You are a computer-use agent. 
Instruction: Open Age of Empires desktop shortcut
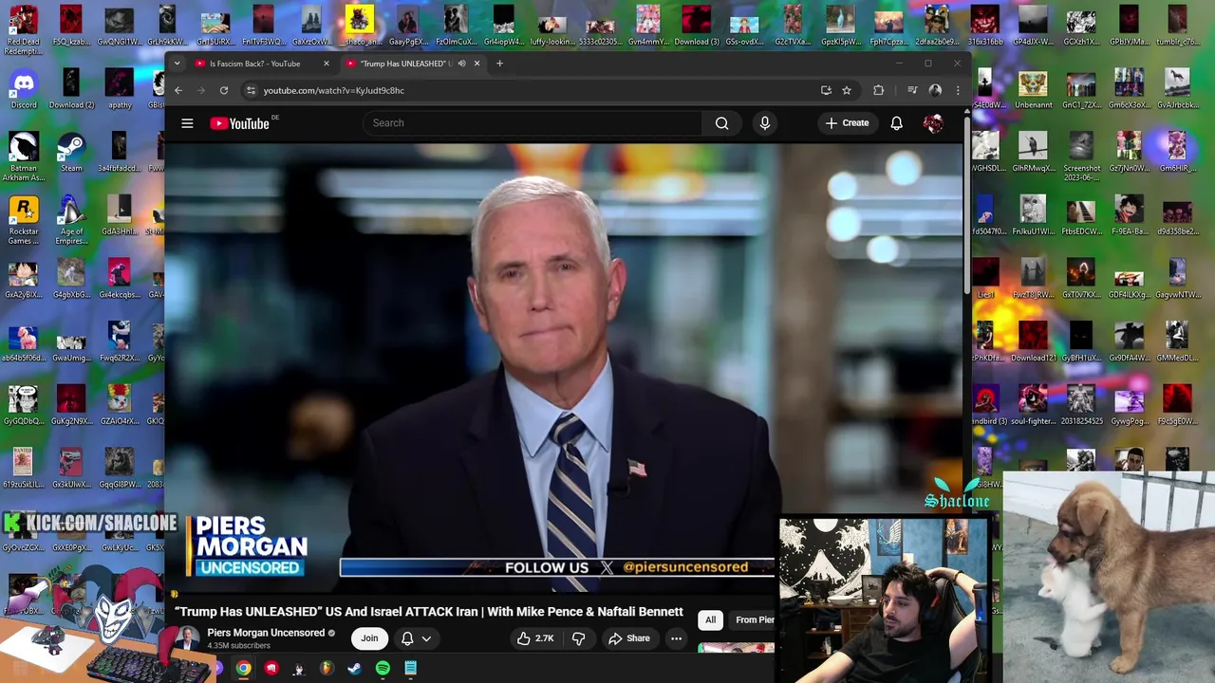(71, 220)
